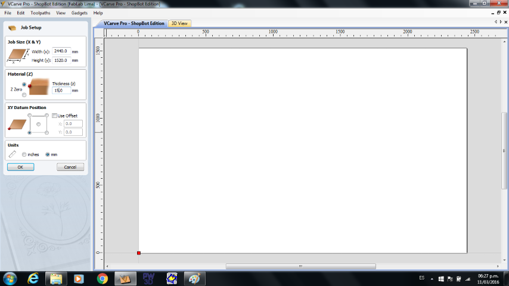Open the Help menu
The width and height of the screenshot is (509, 286).
click(x=98, y=13)
